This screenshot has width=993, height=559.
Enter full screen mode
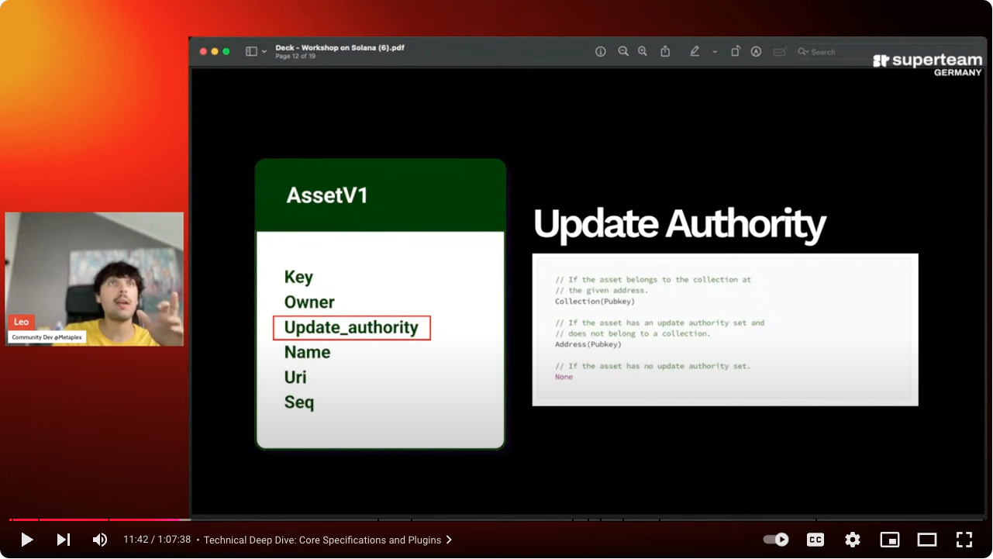964,540
